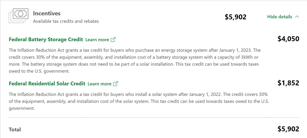This screenshot has height=138, width=307.
Task: Click the $5,902 amount in the Total row
Action: click(288, 129)
